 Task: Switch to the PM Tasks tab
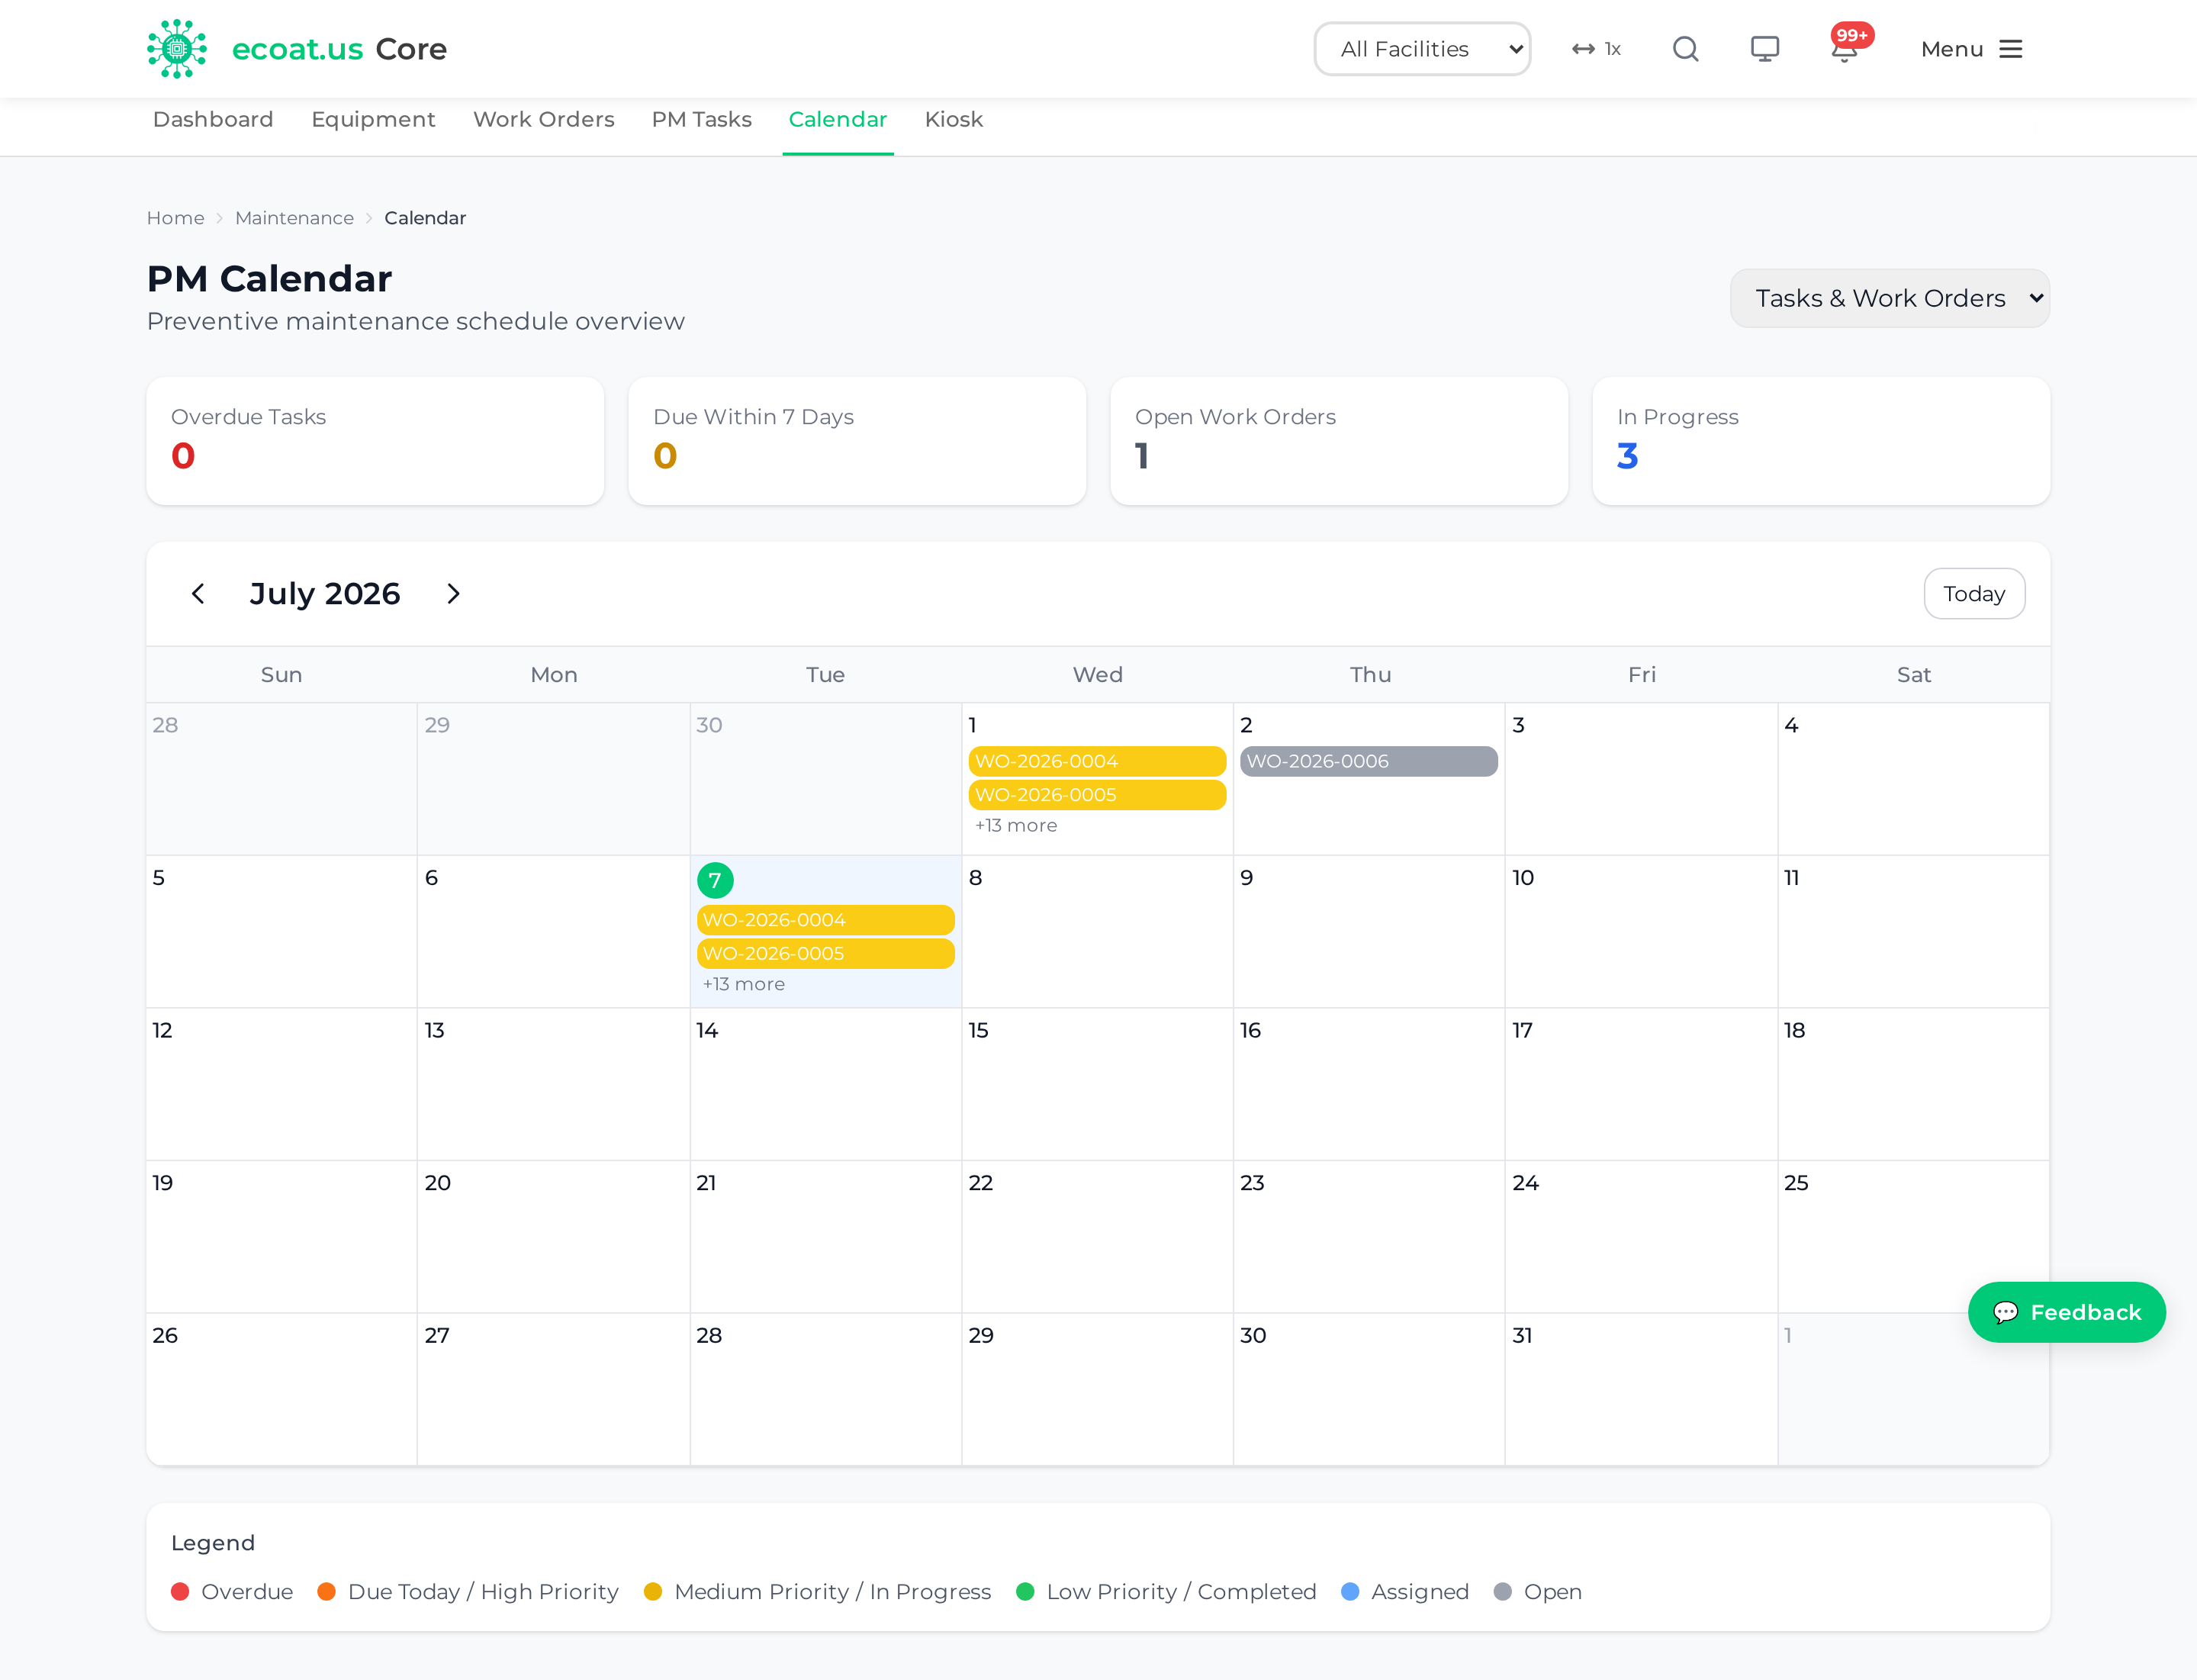point(701,119)
